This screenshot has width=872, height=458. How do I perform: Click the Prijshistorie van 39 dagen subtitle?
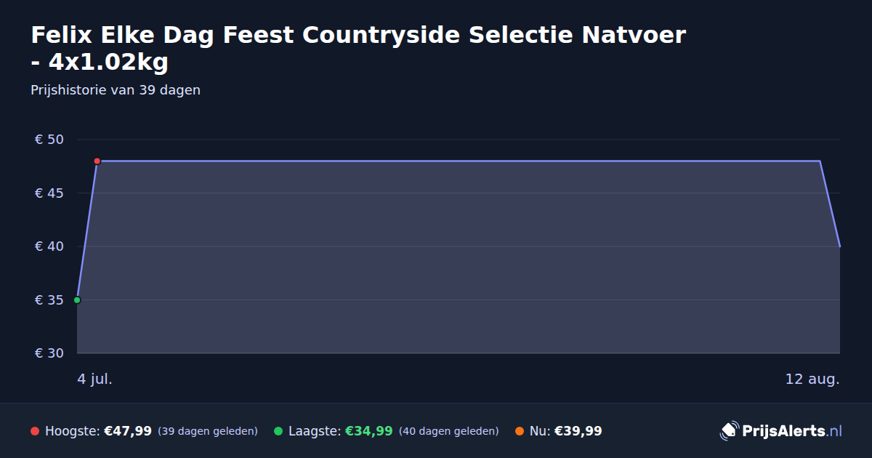click(x=116, y=90)
